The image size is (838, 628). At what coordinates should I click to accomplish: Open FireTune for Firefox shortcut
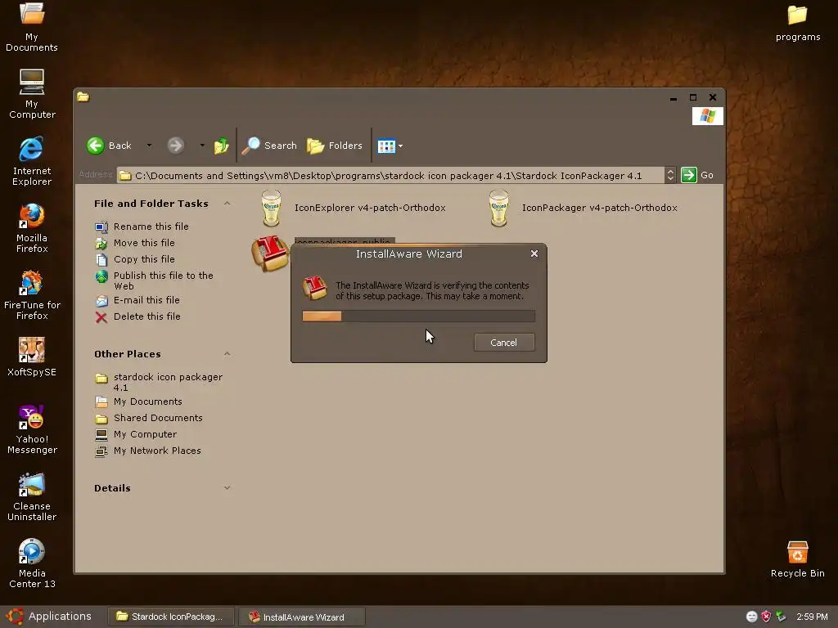[x=32, y=294]
